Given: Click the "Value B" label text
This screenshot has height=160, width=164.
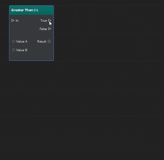Looking at the screenshot, I should [22, 50].
